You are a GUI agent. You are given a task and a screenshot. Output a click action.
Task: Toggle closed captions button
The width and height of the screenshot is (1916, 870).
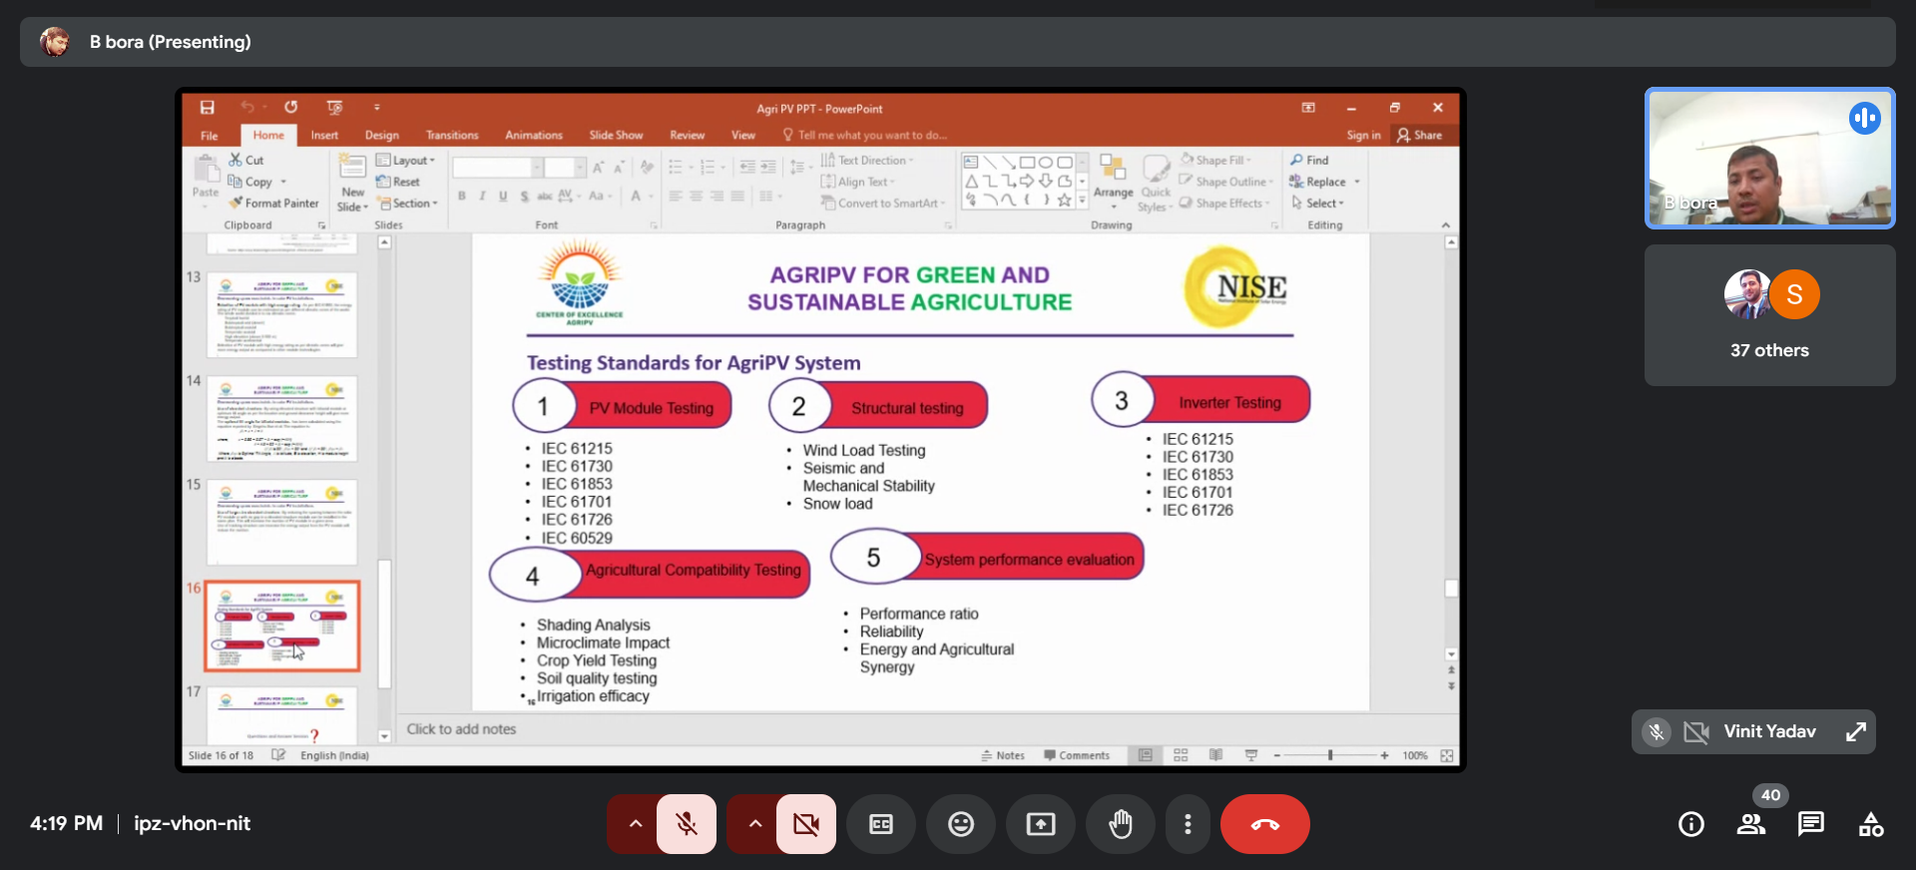(x=881, y=824)
